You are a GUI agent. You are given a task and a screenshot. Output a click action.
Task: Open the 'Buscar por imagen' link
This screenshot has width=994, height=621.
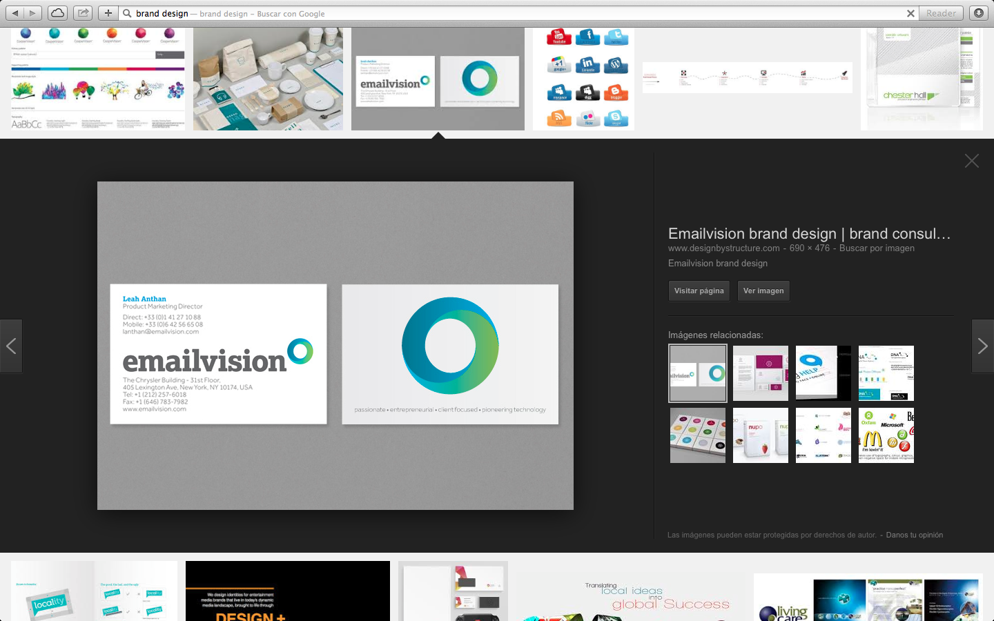(877, 248)
